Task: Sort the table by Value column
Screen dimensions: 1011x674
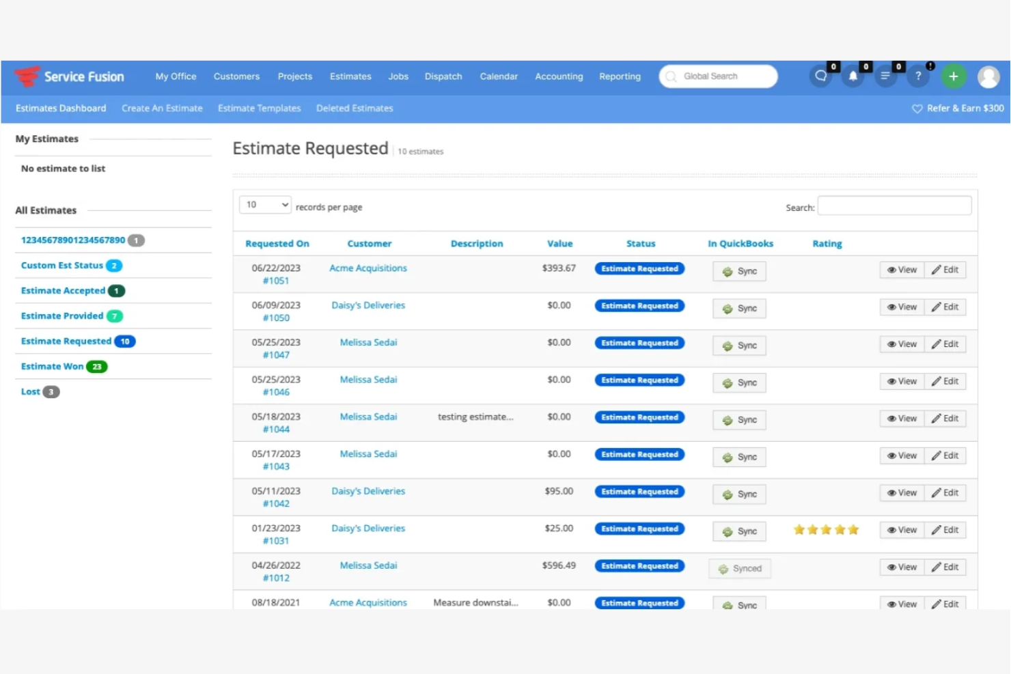Action: pos(559,243)
